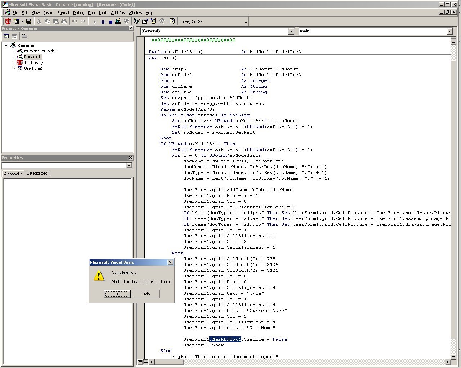Click the Insert UserForm toolbar icon
Viewport: 461px width, 368px height.
pyautogui.click(x=17, y=22)
